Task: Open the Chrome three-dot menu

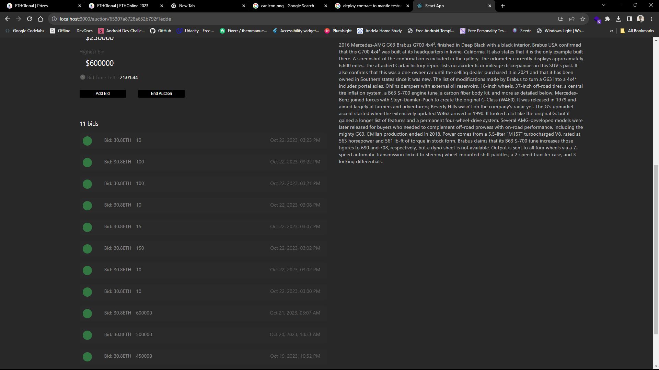Action: (x=651, y=19)
